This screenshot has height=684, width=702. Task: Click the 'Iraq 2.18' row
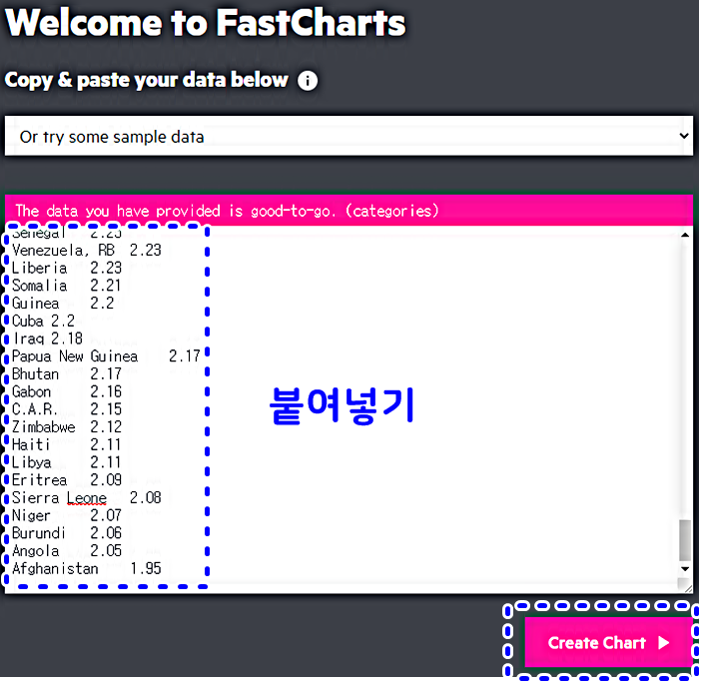pyautogui.click(x=47, y=339)
